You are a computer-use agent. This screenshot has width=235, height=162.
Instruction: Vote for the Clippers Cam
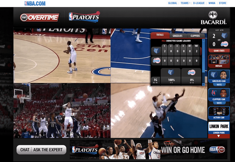(x=219, y=103)
